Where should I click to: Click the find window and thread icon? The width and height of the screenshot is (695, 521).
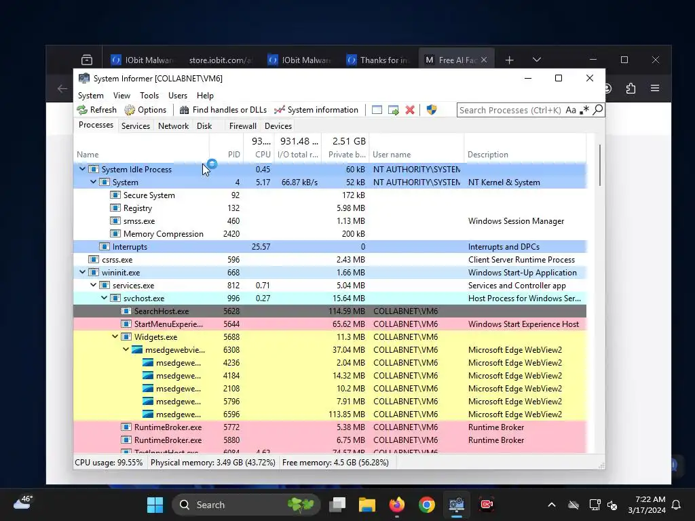pos(393,110)
